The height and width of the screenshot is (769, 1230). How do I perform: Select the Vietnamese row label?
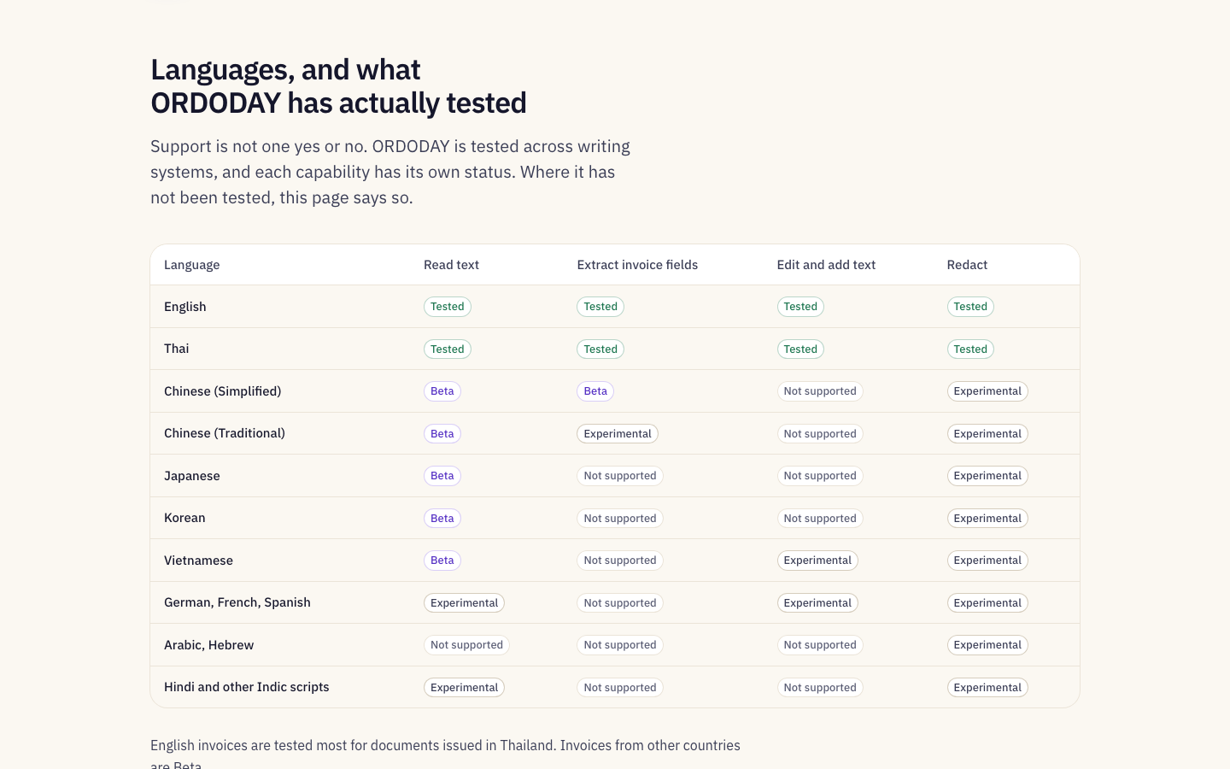point(198,561)
